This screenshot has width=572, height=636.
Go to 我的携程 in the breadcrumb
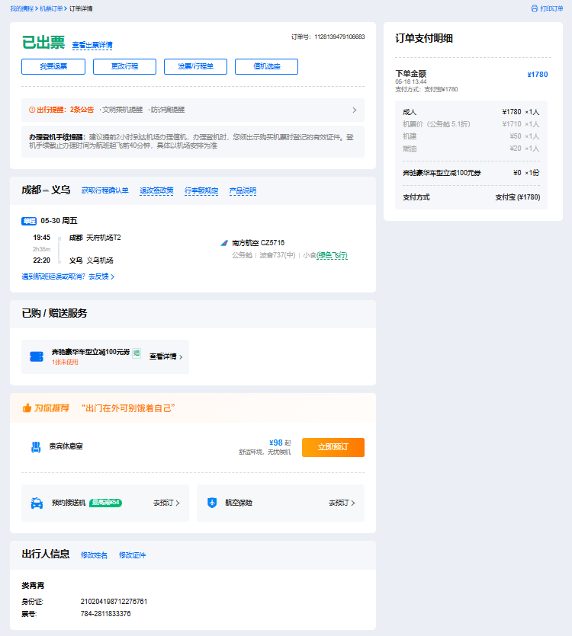click(x=21, y=8)
